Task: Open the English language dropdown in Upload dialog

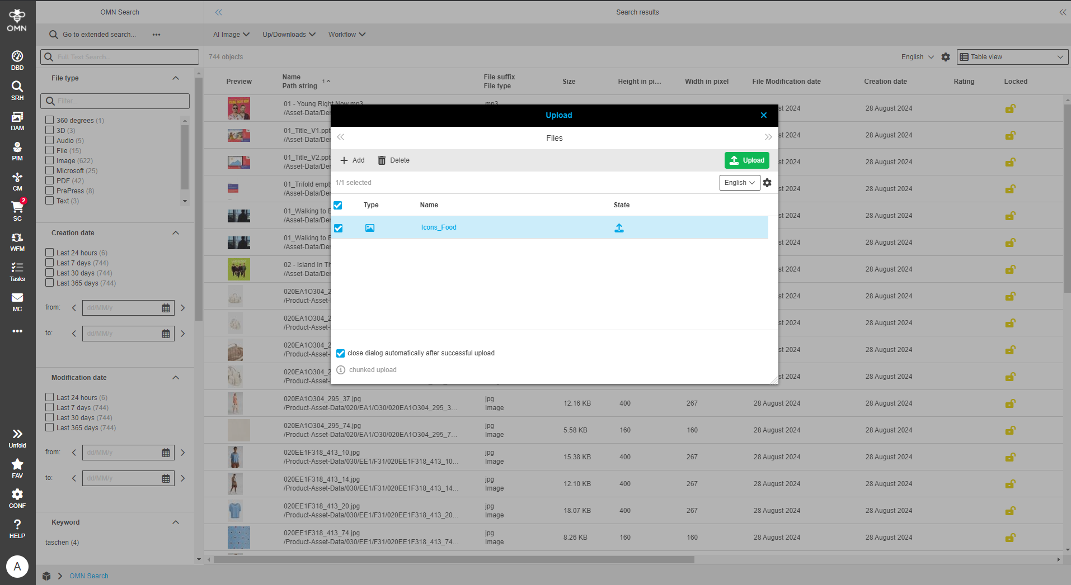Action: point(739,182)
